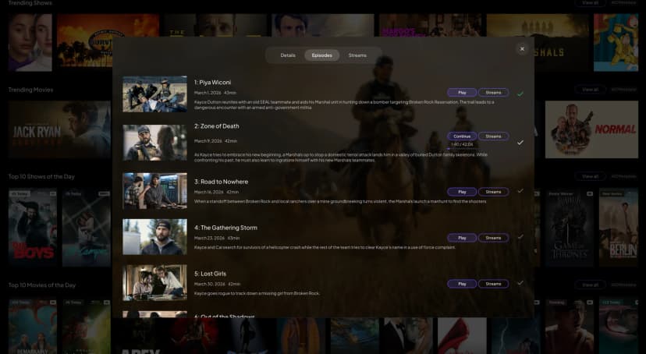The image size is (646, 354).
Task: Click Lost Girls episode thumbnail
Action: pos(155,283)
